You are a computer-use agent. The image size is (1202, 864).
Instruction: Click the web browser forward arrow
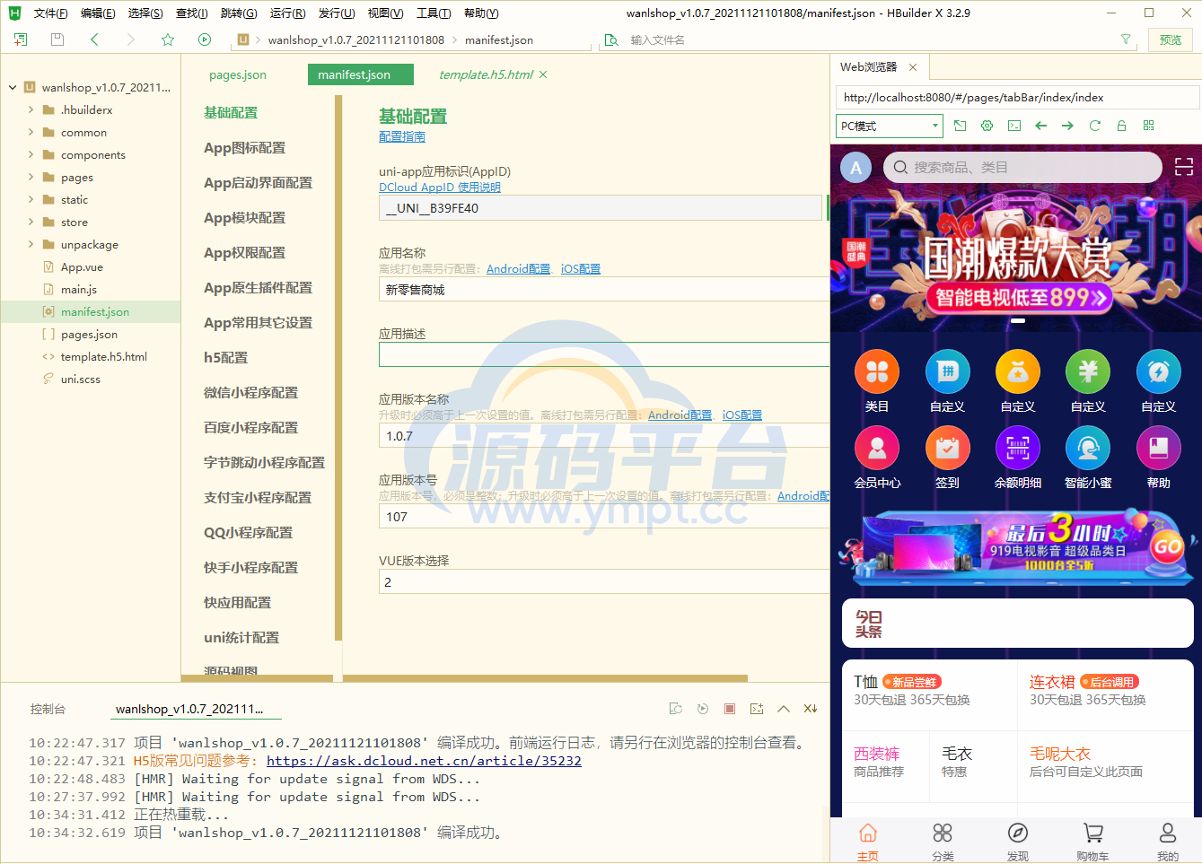1067,126
